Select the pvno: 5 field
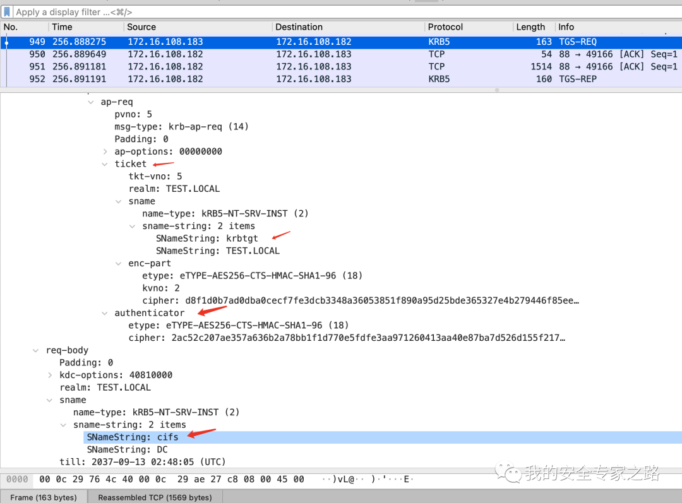The width and height of the screenshot is (682, 503). 133,114
